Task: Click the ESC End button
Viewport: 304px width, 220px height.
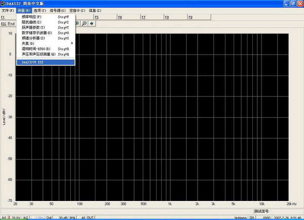Action: 8,24
